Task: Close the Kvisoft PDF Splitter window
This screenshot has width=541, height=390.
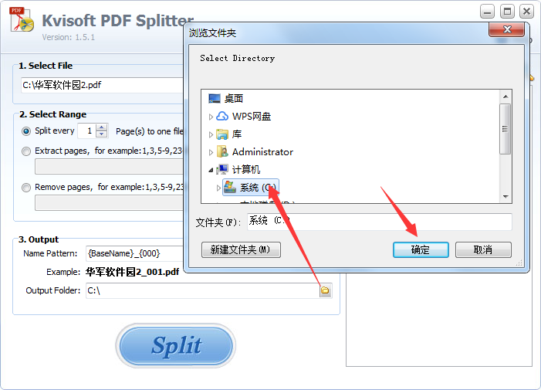Action: [526, 12]
